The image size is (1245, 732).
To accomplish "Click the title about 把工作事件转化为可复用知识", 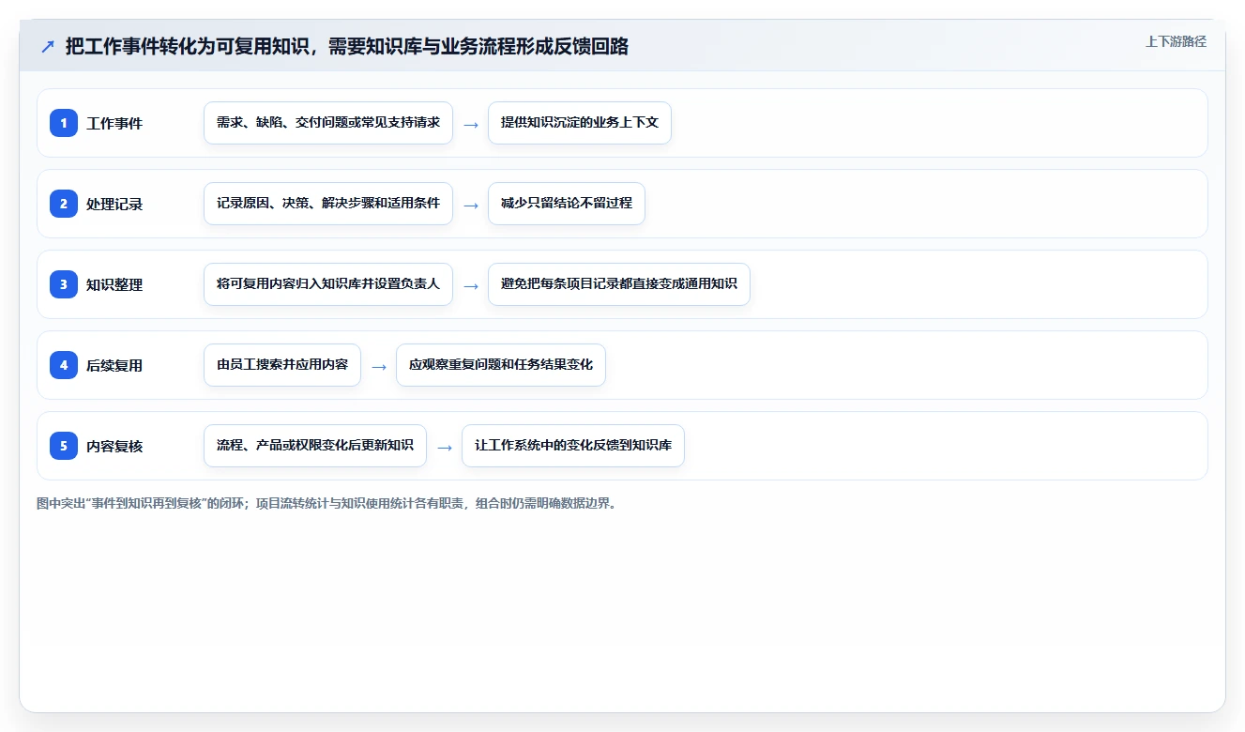I will [x=347, y=47].
